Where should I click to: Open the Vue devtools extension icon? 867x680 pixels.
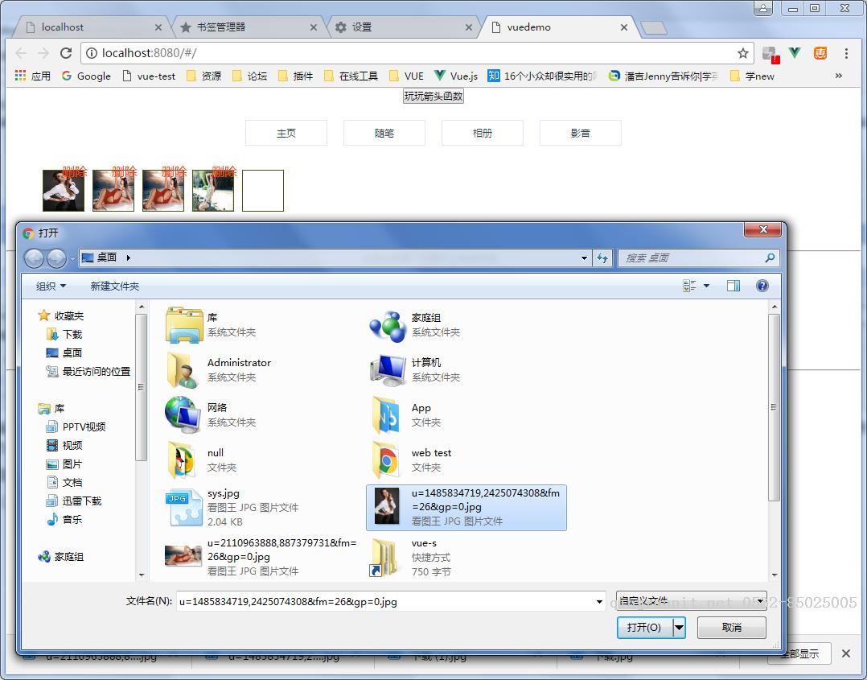[795, 53]
